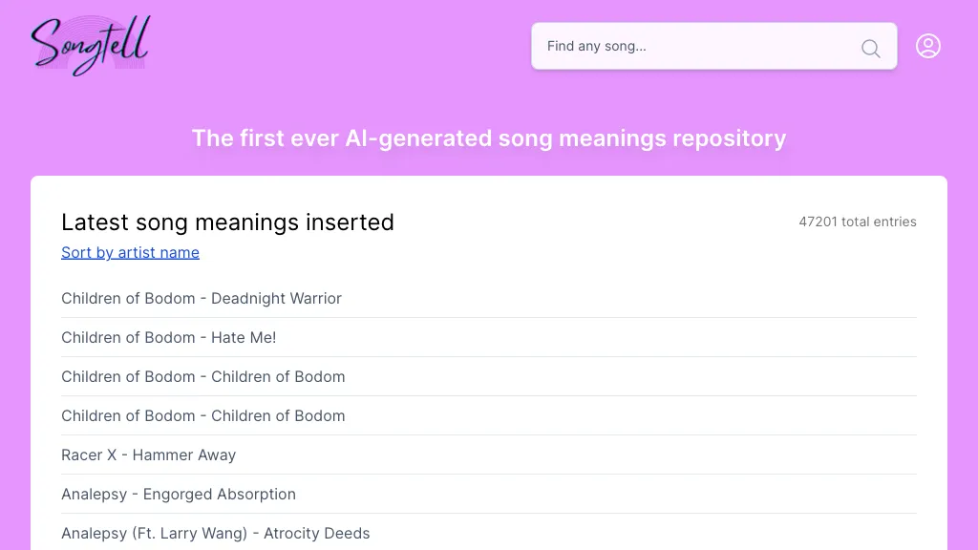
Task: Open the second "Children of Bodom" duplicate entry
Action: click(x=203, y=415)
